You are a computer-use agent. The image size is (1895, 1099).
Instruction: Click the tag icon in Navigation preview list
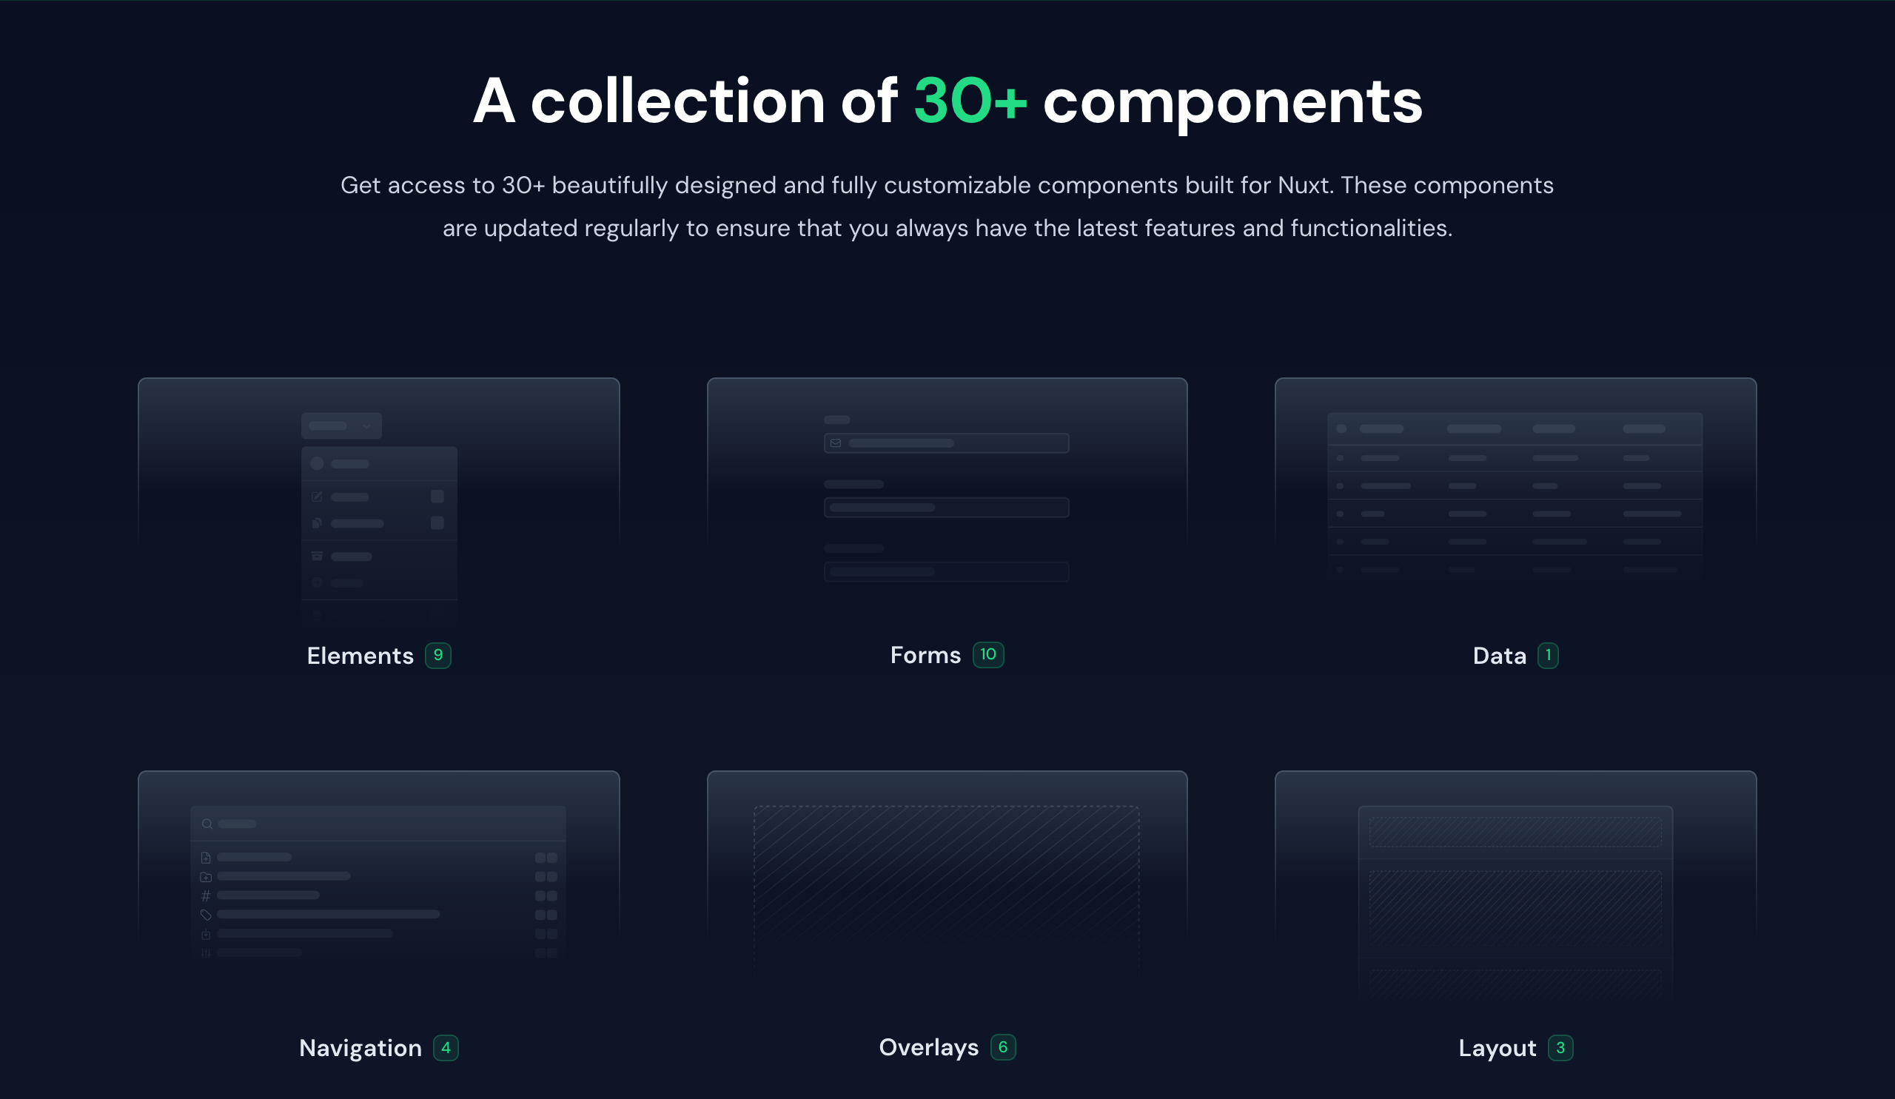[x=205, y=915]
